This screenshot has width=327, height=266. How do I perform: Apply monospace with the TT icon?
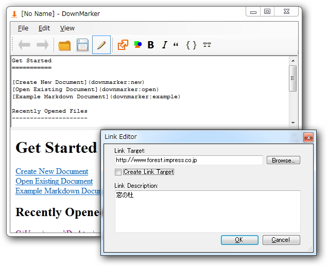207,45
